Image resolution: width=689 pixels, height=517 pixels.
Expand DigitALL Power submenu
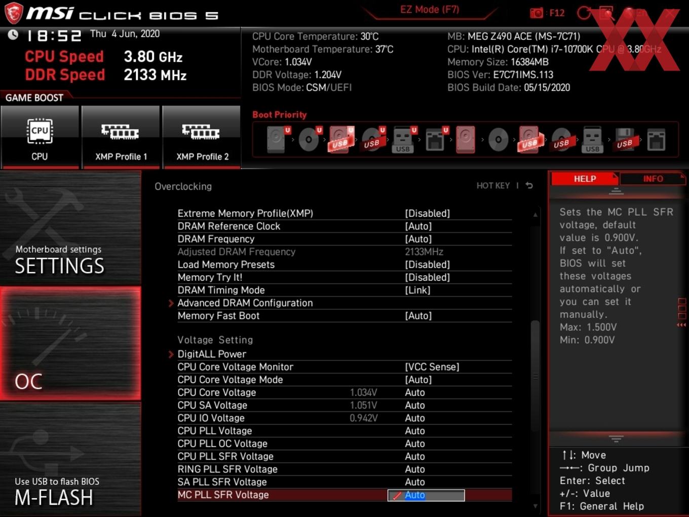click(x=212, y=354)
